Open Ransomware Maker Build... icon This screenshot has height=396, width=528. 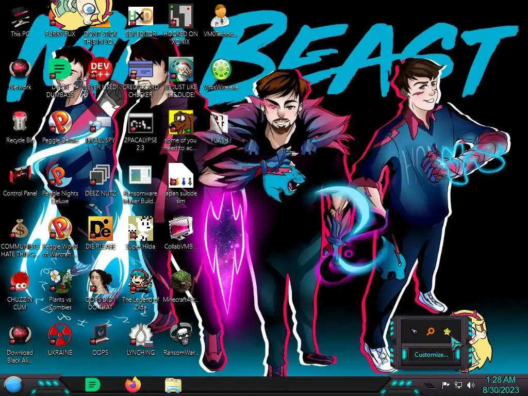coord(140,175)
